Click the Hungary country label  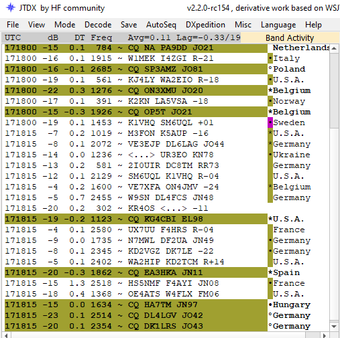tap(292, 305)
